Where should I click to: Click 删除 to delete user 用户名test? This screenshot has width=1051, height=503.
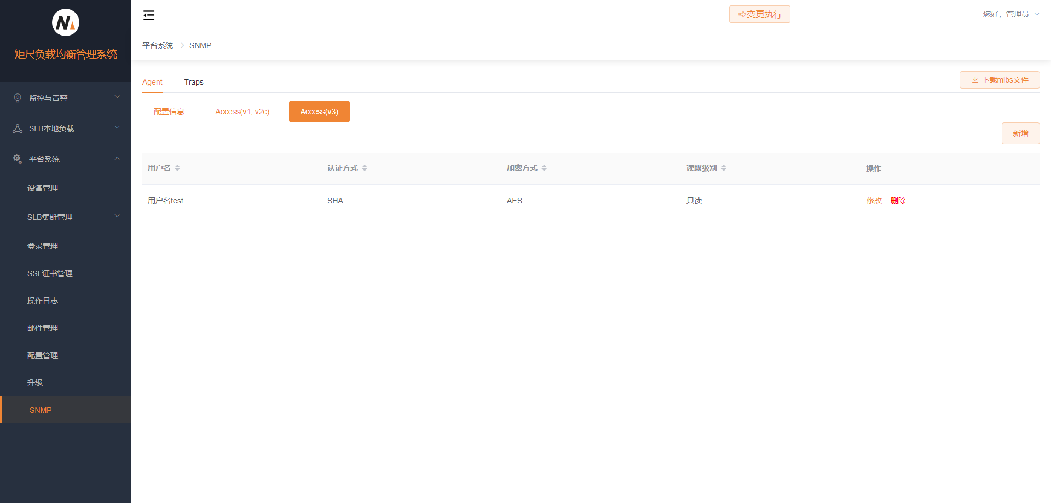click(898, 201)
